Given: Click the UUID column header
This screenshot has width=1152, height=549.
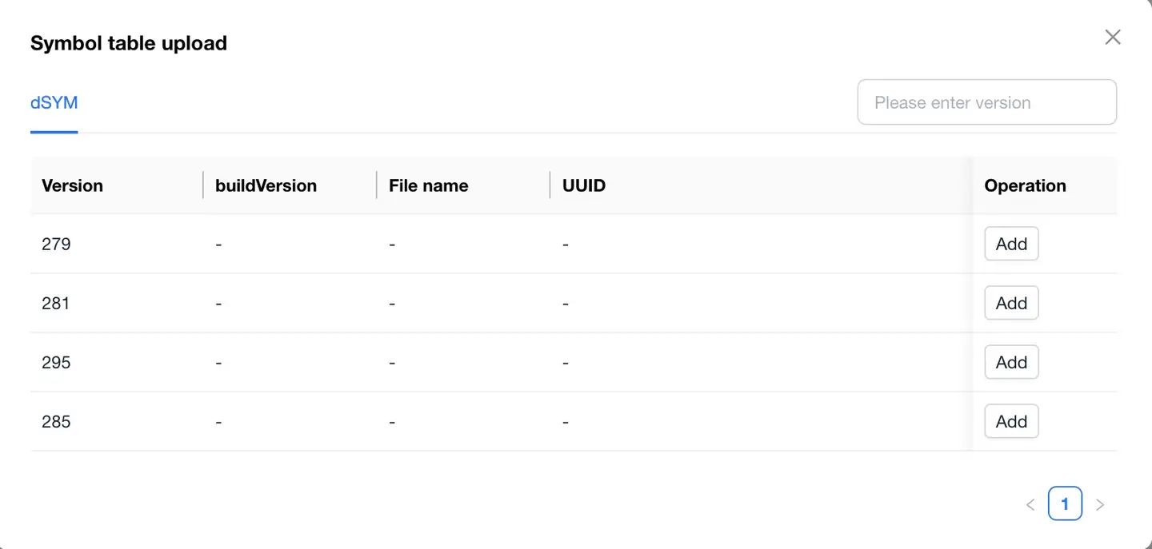Looking at the screenshot, I should (584, 185).
